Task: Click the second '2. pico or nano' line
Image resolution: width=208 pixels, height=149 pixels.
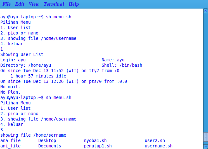Action: click(x=19, y=114)
